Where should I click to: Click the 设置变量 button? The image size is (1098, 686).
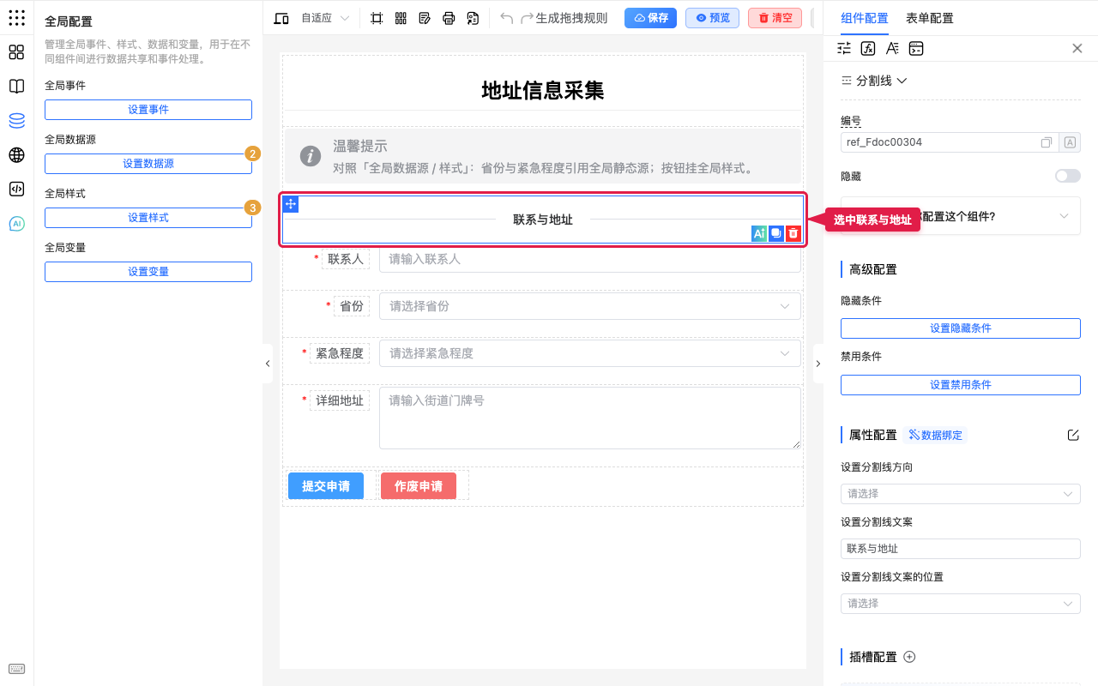pyautogui.click(x=148, y=272)
